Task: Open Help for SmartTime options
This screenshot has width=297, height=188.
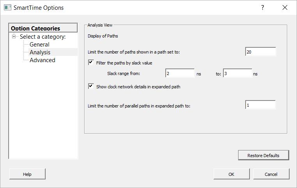Action: click(27, 174)
